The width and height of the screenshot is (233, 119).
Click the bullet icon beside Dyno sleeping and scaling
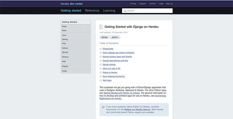(101, 76)
